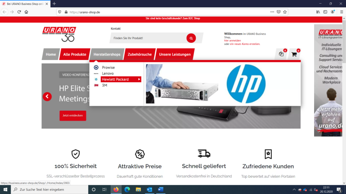This screenshot has width=346, height=194.
Task: Open the shopping cart icon
Action: click(x=294, y=55)
